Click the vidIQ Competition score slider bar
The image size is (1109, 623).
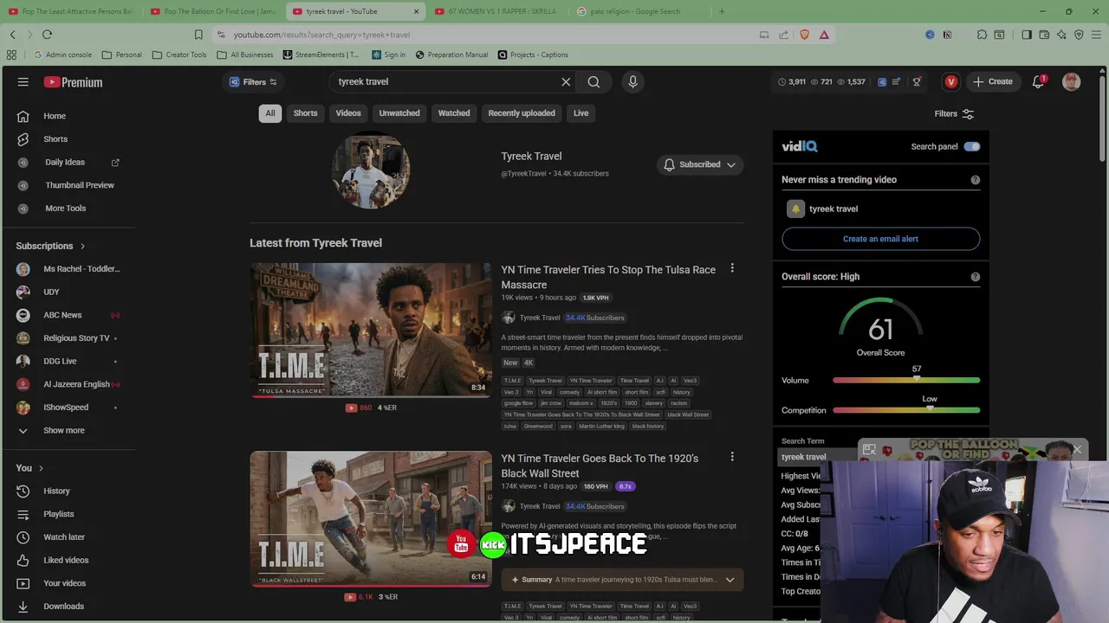(x=906, y=410)
